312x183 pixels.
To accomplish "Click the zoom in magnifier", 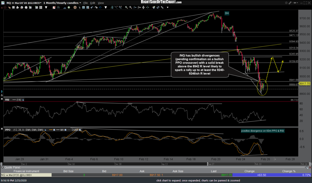I will tap(126, 7).
